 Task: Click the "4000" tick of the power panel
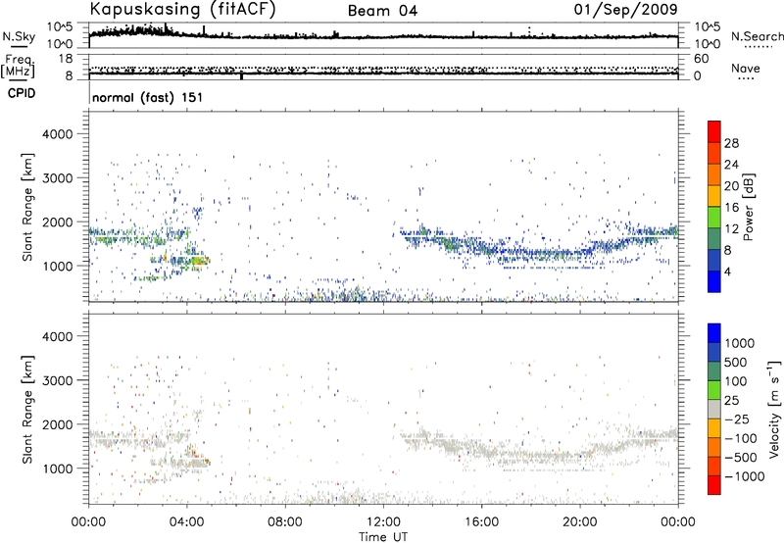pos(57,134)
